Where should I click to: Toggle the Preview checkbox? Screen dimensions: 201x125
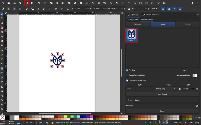(127, 70)
